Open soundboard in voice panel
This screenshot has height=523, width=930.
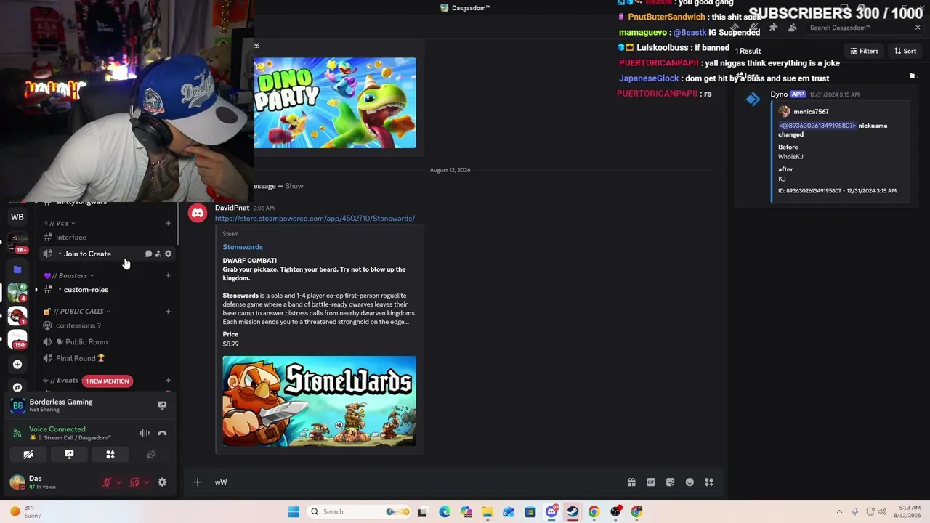(151, 455)
